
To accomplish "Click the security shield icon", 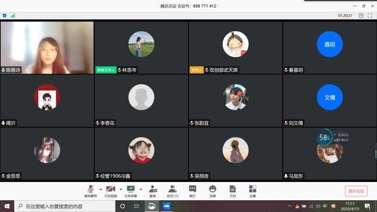I will (5, 16).
